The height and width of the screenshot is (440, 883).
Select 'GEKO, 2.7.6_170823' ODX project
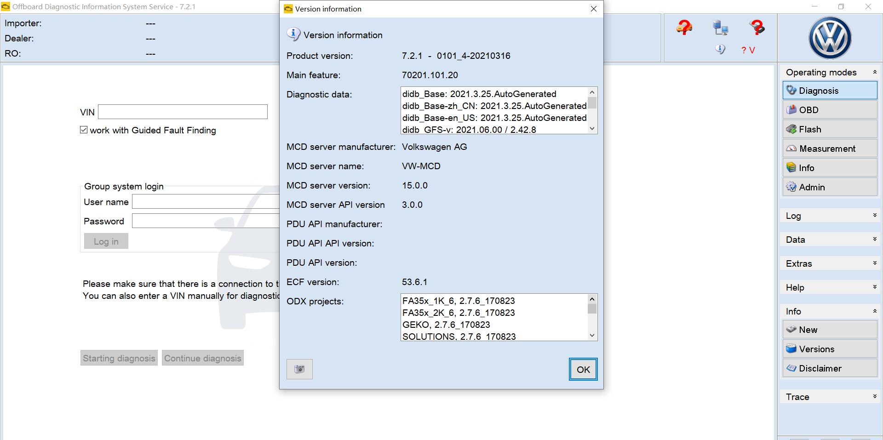click(x=446, y=325)
